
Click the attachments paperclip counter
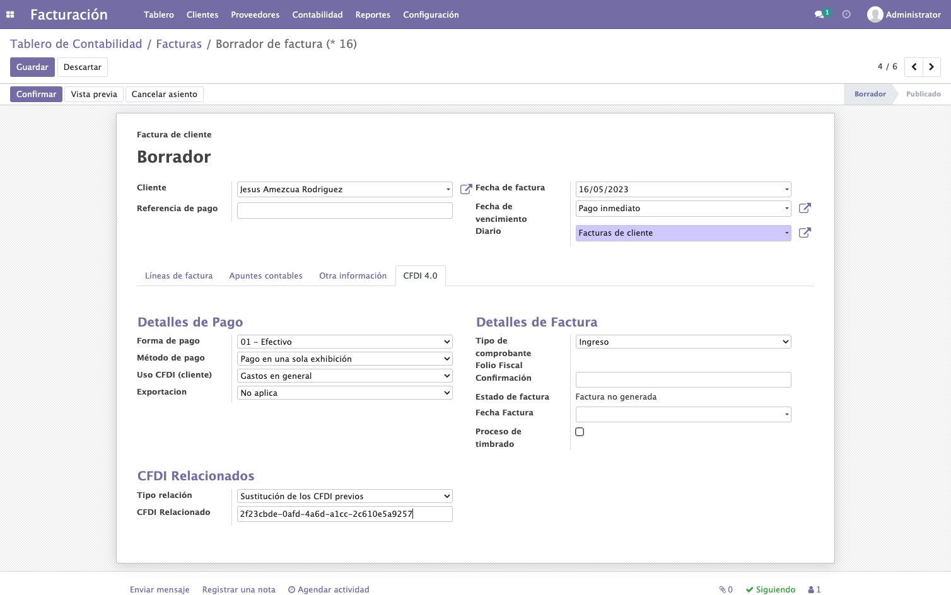(x=726, y=589)
